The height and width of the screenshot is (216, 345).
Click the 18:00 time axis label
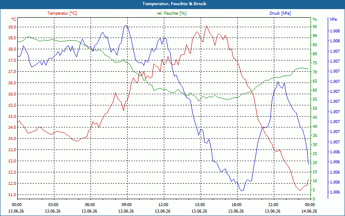(x=236, y=204)
